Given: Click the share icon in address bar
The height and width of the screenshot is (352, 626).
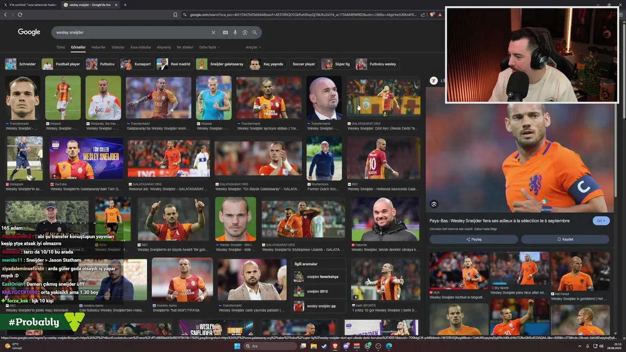Looking at the screenshot, I should (x=424, y=15).
